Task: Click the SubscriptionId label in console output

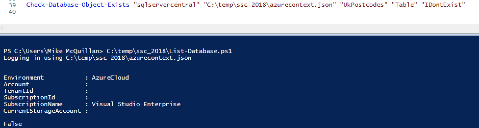Action: (29, 97)
